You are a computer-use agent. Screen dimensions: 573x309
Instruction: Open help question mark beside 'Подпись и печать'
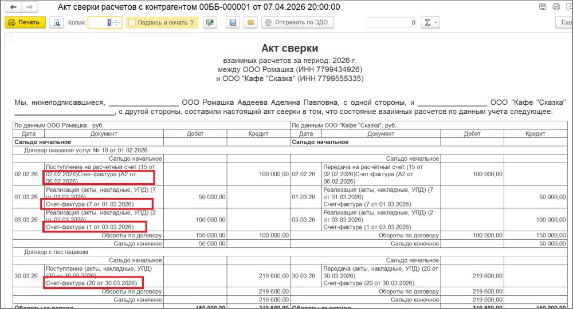[x=192, y=23]
